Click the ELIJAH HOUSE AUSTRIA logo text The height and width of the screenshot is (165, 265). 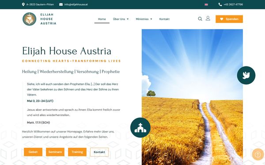(x=48, y=19)
